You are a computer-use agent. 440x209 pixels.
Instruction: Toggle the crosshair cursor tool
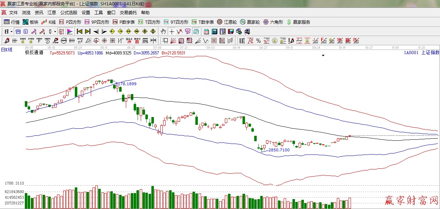tap(172, 31)
